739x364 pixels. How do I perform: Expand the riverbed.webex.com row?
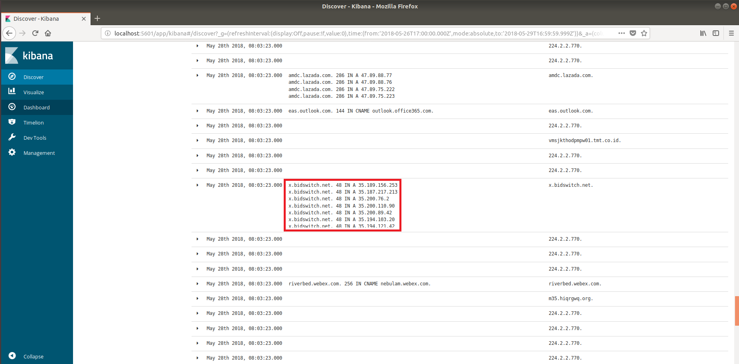click(198, 284)
